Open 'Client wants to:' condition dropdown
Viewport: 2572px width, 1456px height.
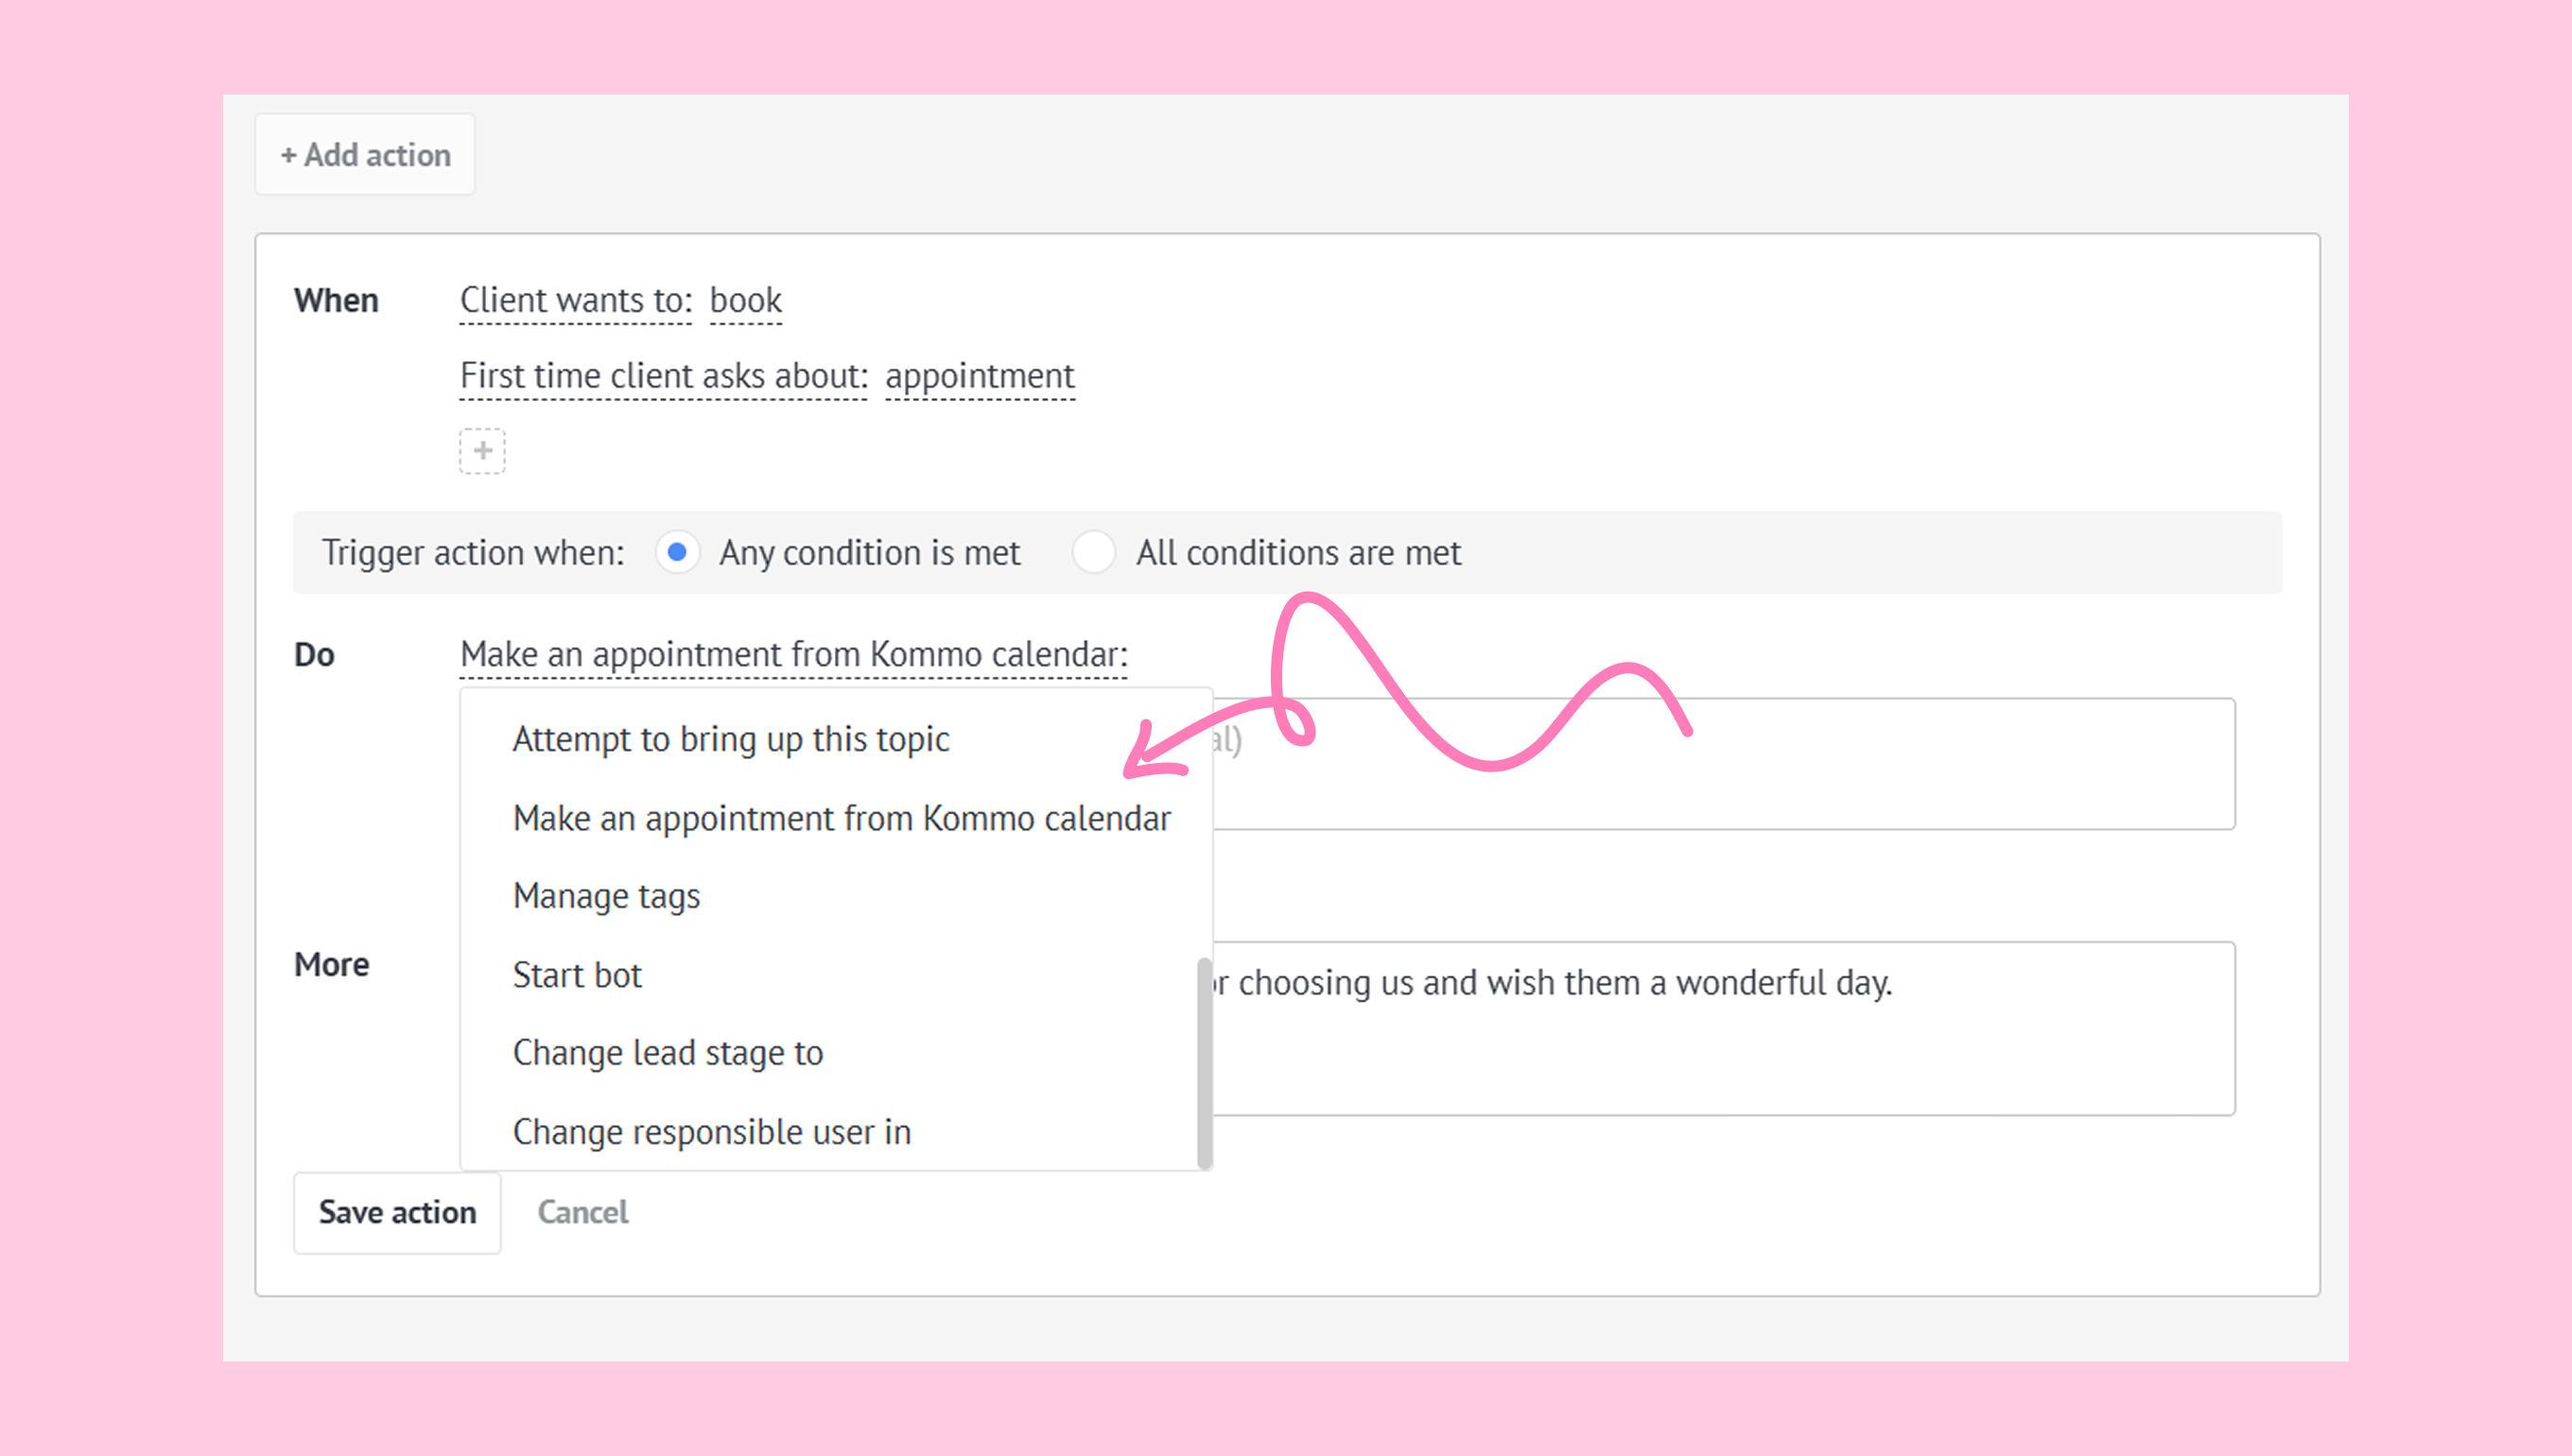pos(575,300)
